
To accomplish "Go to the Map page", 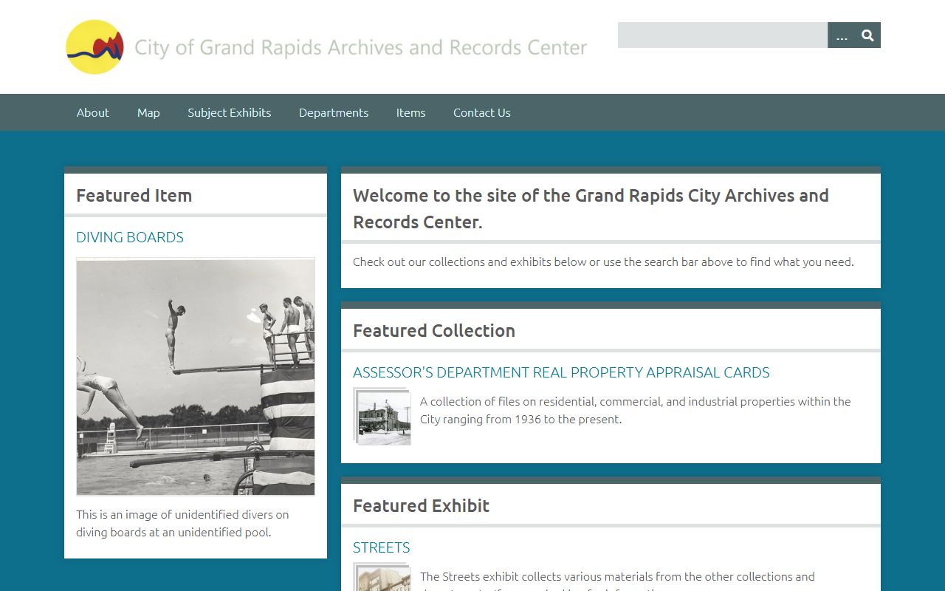I will click(x=148, y=112).
